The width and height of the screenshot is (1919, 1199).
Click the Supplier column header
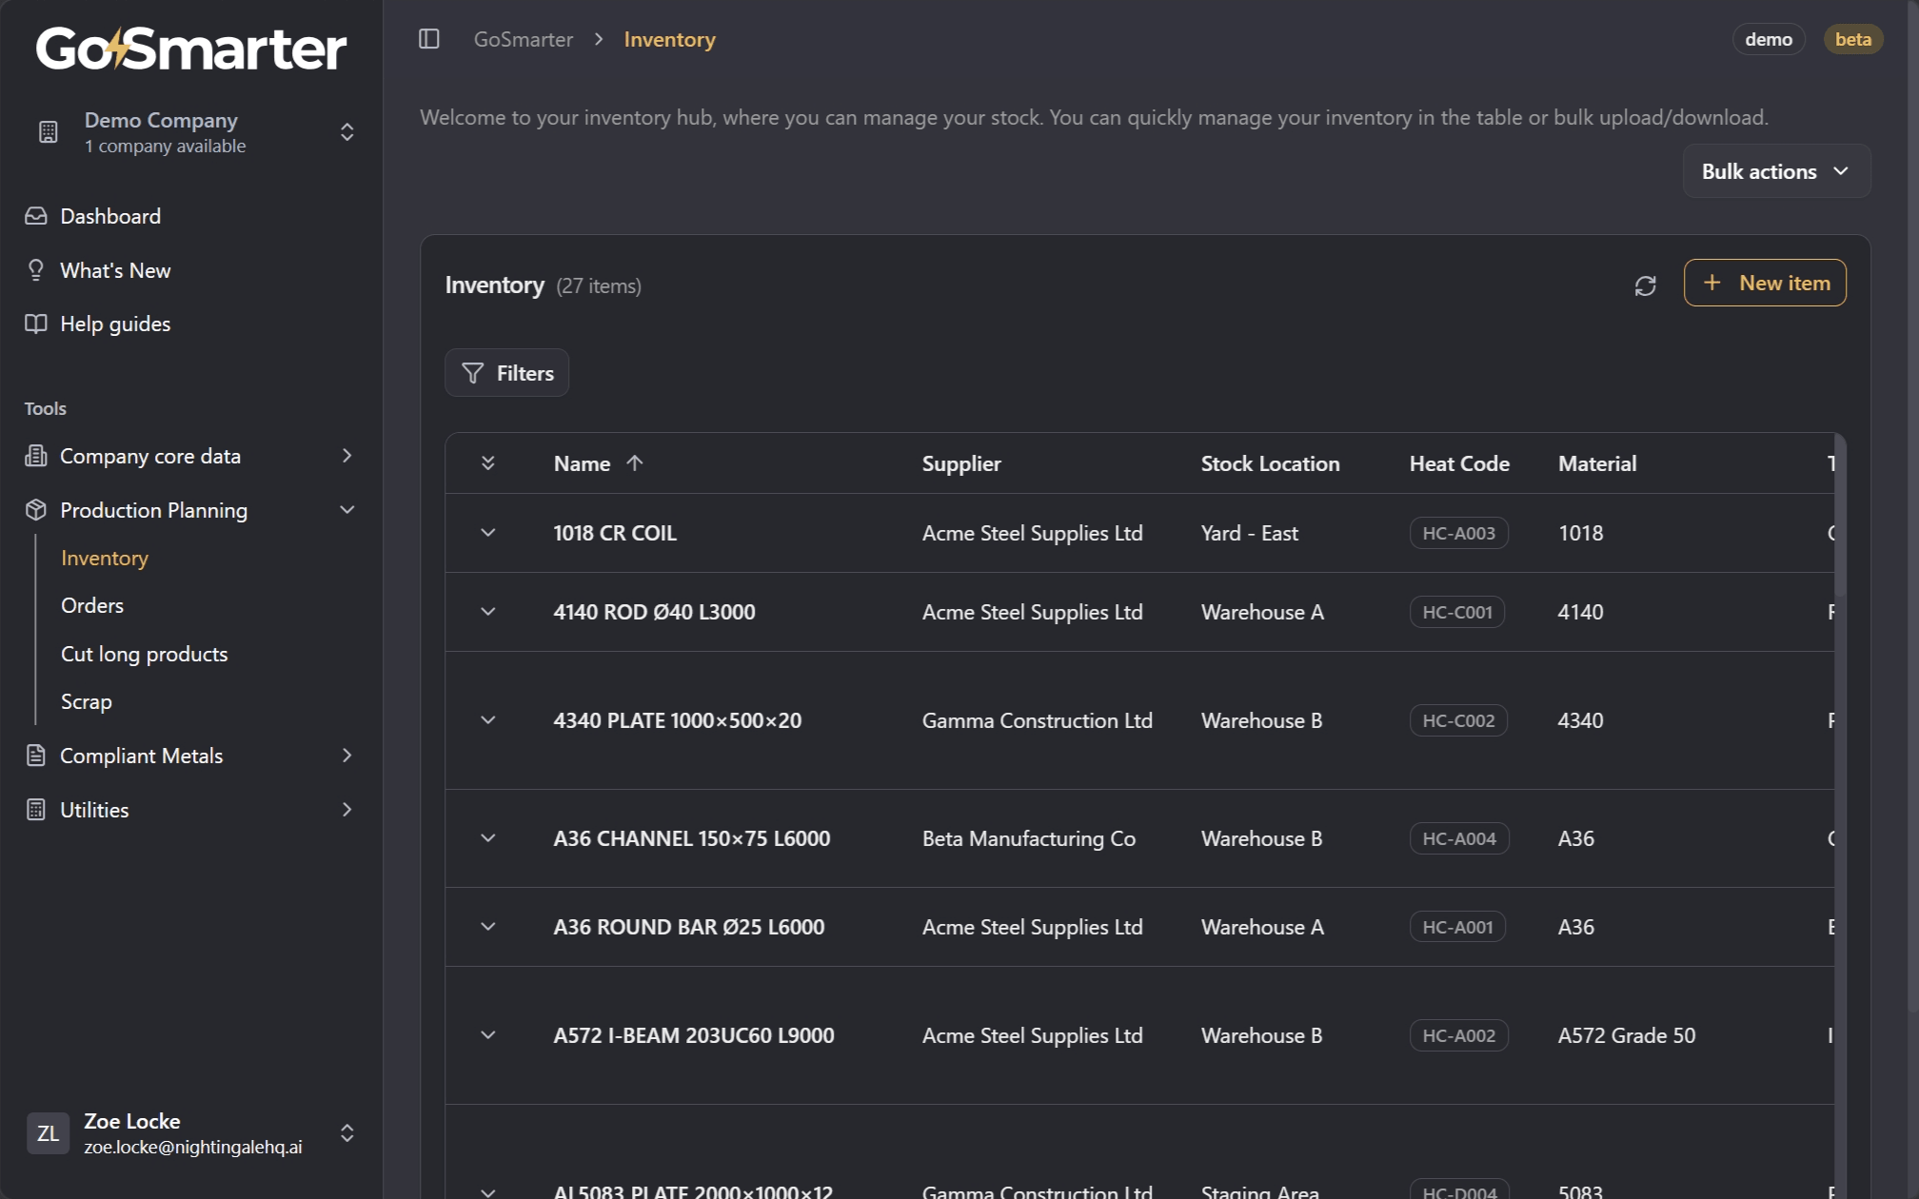coord(961,463)
